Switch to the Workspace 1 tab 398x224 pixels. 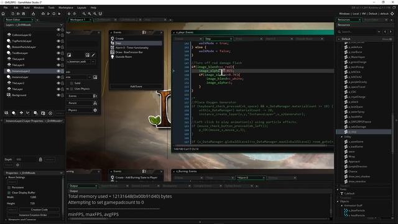click(x=80, y=19)
